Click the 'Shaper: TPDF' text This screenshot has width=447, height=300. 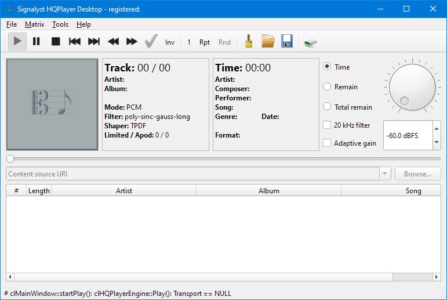click(125, 126)
